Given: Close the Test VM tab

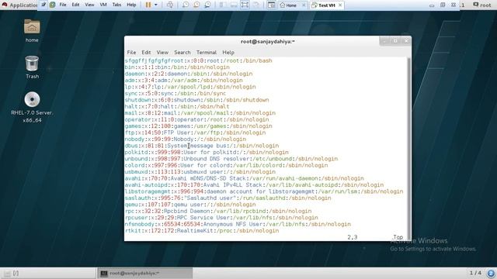Looking at the screenshot, I should click(340, 5).
